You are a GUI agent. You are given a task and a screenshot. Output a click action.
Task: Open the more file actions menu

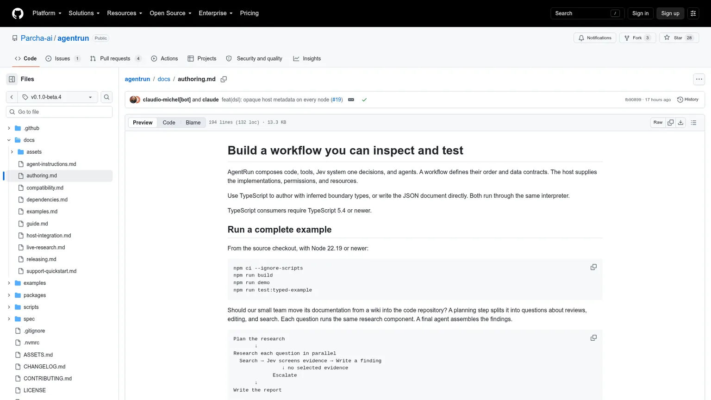coord(699,79)
